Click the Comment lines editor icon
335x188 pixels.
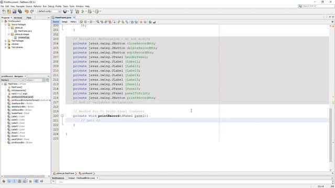(150, 22)
